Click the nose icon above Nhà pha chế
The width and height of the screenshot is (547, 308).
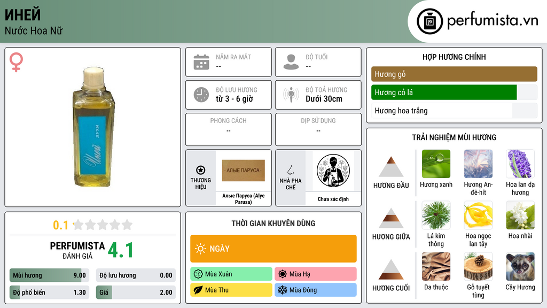290,170
